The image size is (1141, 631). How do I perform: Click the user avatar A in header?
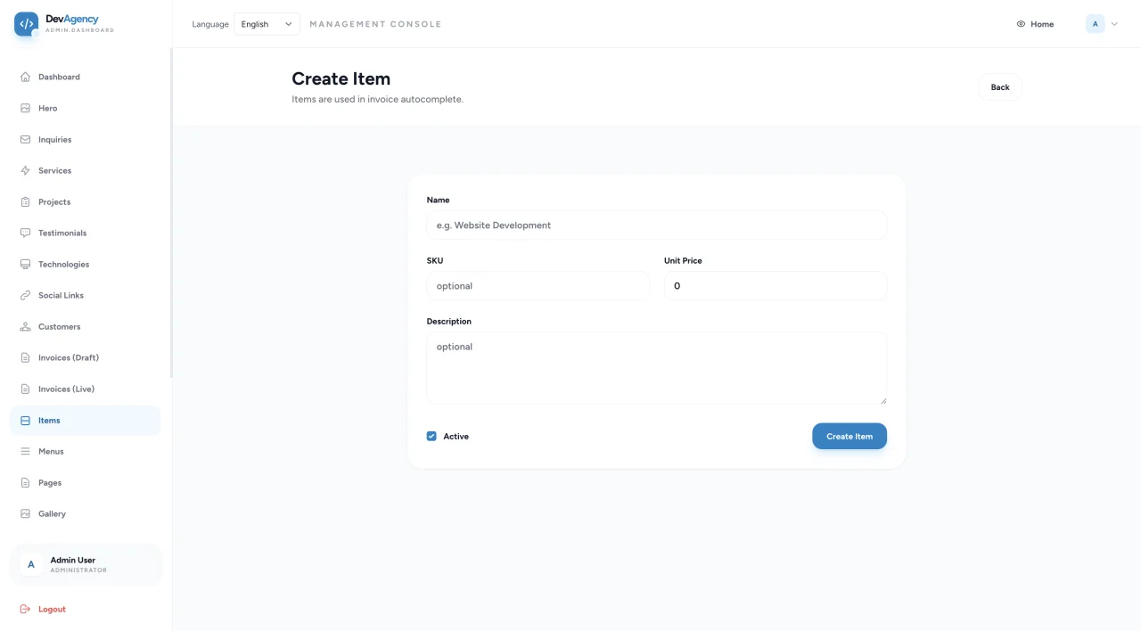tap(1095, 24)
